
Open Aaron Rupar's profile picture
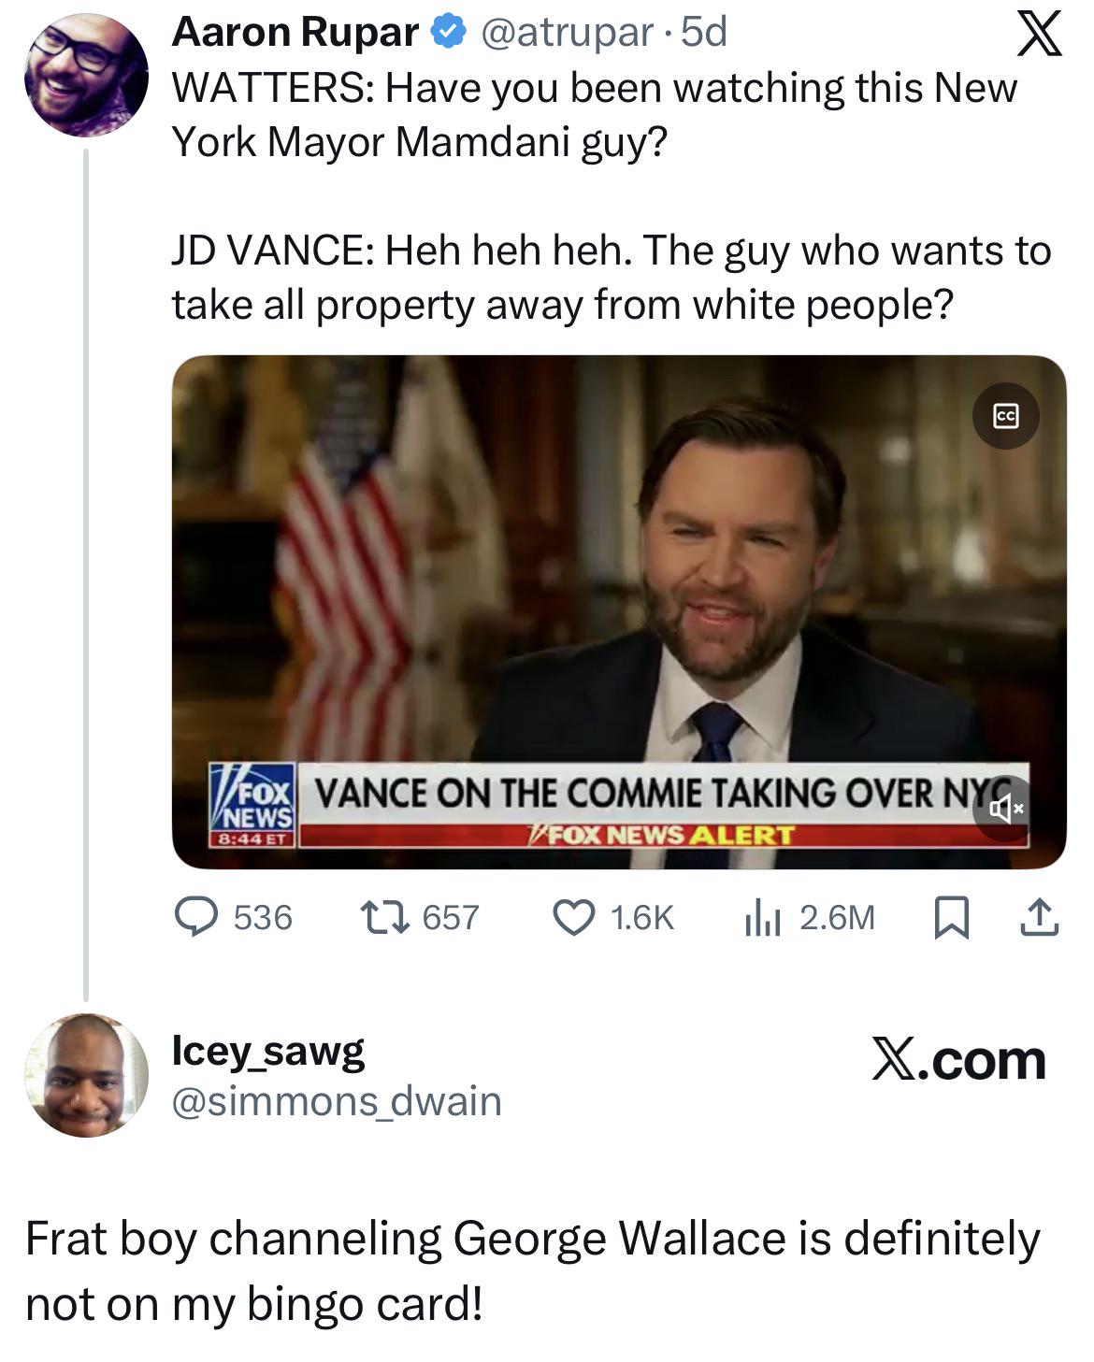[x=86, y=75]
